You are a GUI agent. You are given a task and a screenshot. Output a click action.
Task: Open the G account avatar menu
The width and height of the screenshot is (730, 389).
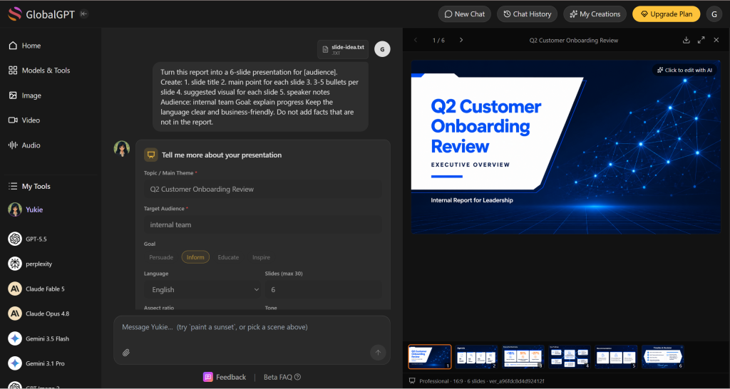point(714,14)
